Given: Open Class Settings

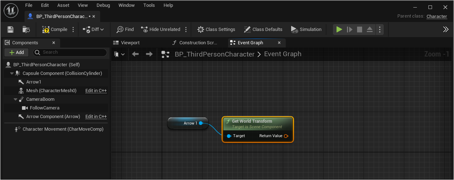Looking at the screenshot, I should point(216,30).
